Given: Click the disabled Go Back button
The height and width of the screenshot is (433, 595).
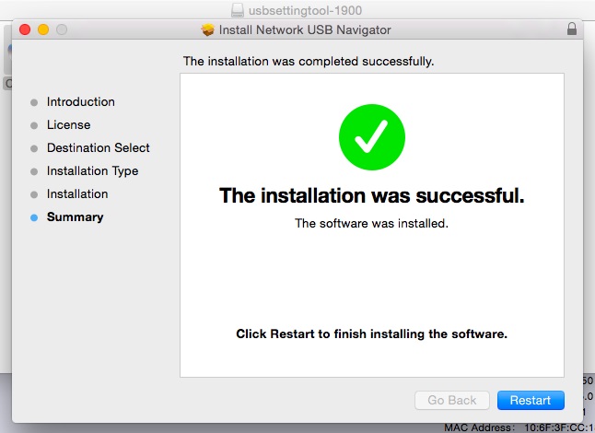Looking at the screenshot, I should pos(452,400).
